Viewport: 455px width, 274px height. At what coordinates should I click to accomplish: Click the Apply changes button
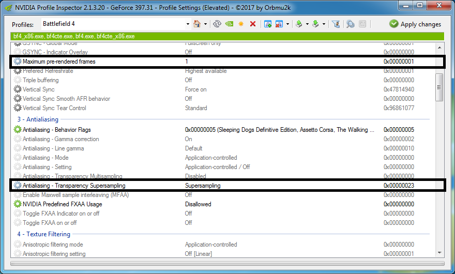point(415,24)
